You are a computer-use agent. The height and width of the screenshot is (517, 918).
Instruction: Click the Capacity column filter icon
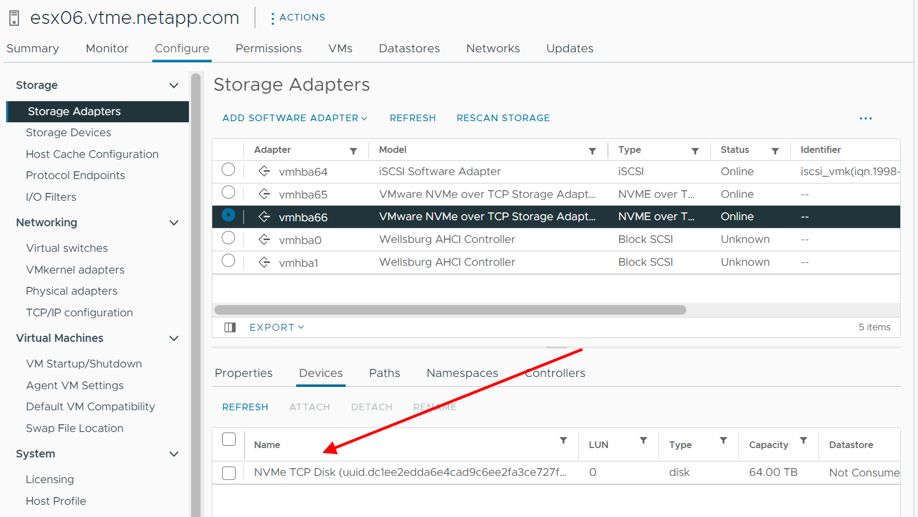[804, 440]
